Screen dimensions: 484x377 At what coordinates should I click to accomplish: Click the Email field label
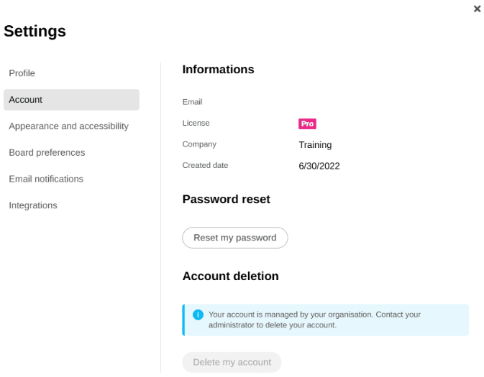click(192, 102)
